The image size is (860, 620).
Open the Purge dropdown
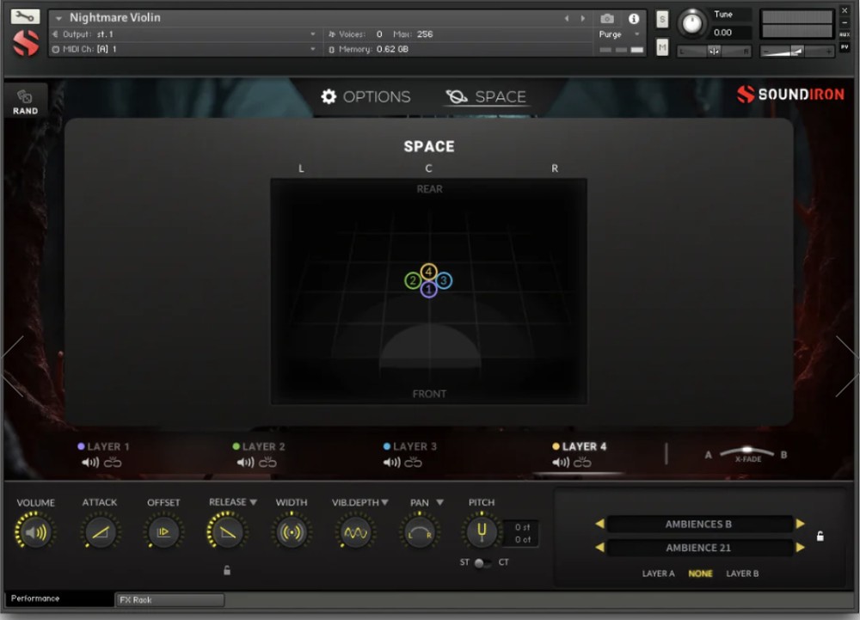[x=618, y=34]
